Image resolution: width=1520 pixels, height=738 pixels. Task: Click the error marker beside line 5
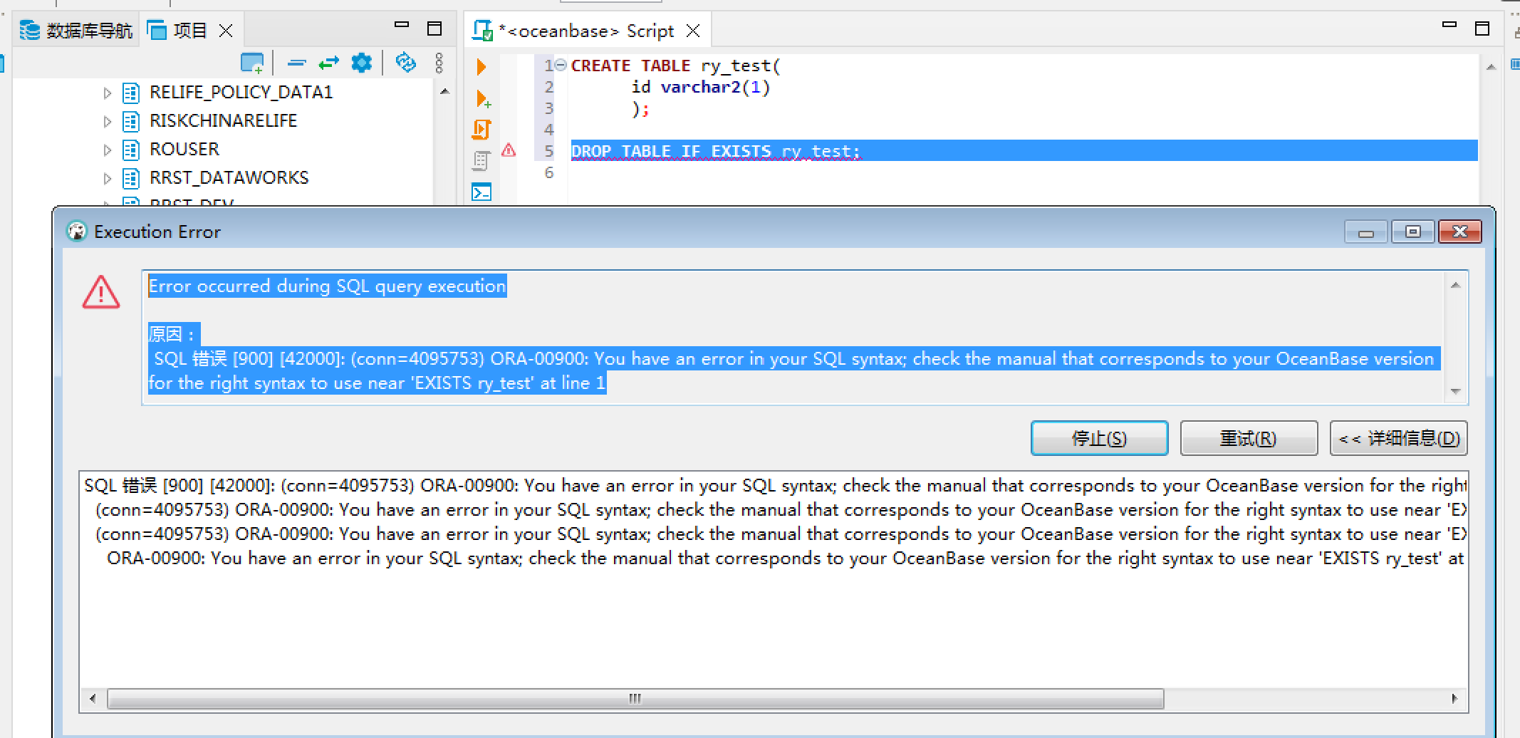point(509,150)
